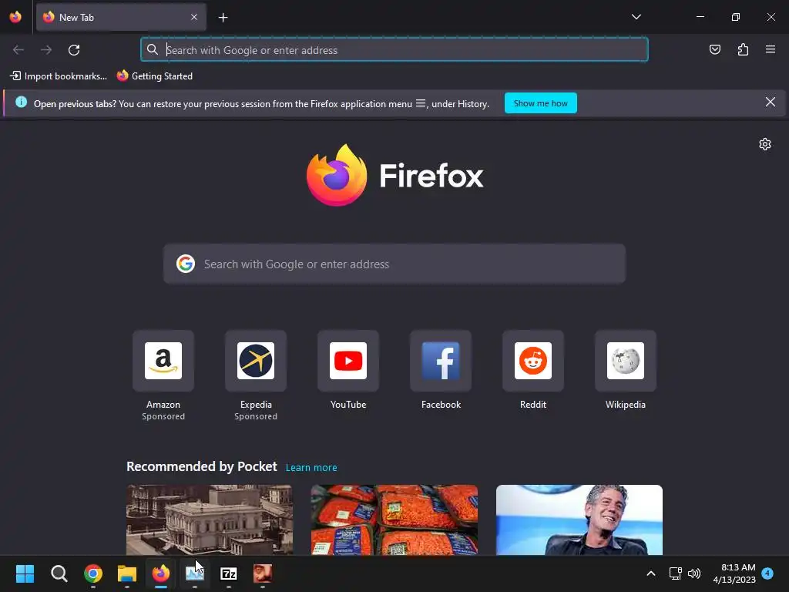Open the Firefox application menu
Viewport: 789px width, 592px height.
tap(771, 49)
